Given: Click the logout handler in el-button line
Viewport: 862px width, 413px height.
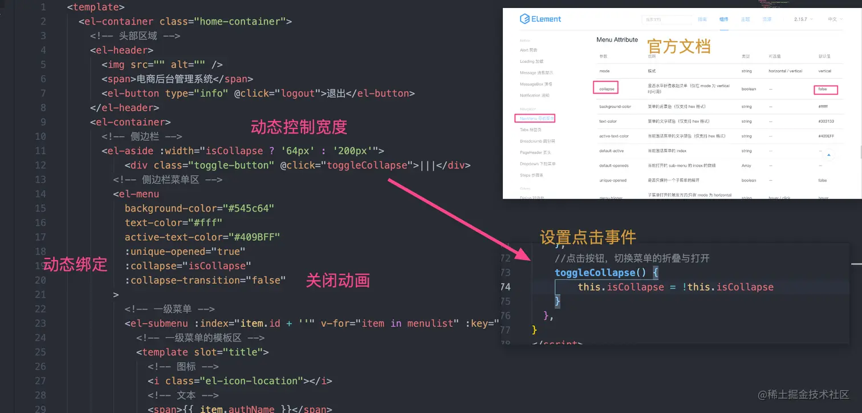Looking at the screenshot, I should pos(297,93).
